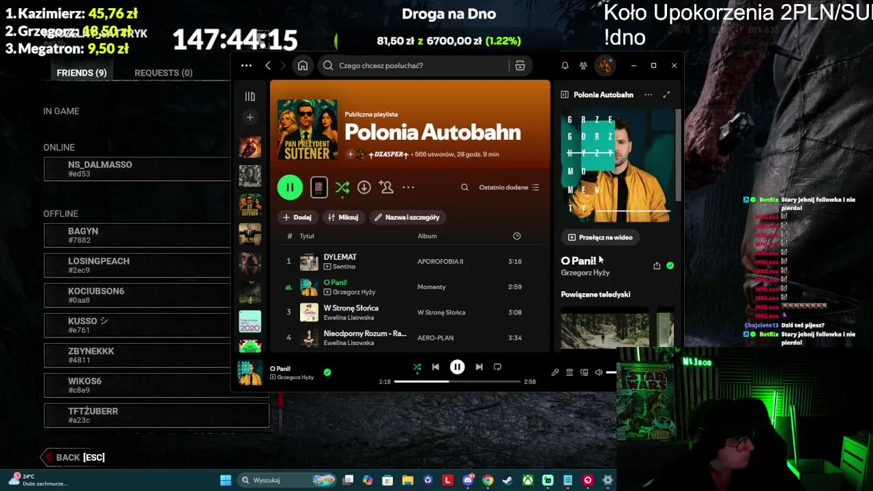Click BACK [ESC] in the game

point(74,457)
